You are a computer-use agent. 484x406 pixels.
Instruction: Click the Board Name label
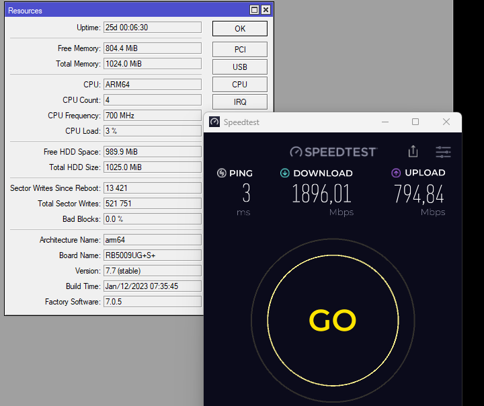(x=79, y=255)
